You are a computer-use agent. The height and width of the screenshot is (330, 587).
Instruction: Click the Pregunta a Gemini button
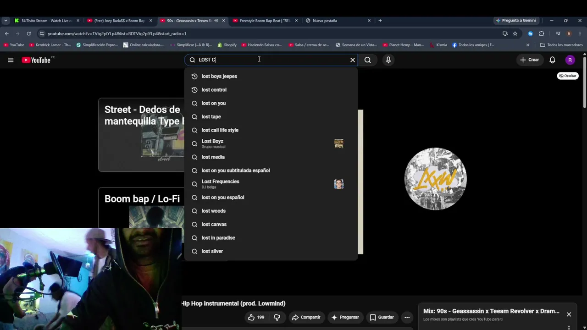point(516,21)
